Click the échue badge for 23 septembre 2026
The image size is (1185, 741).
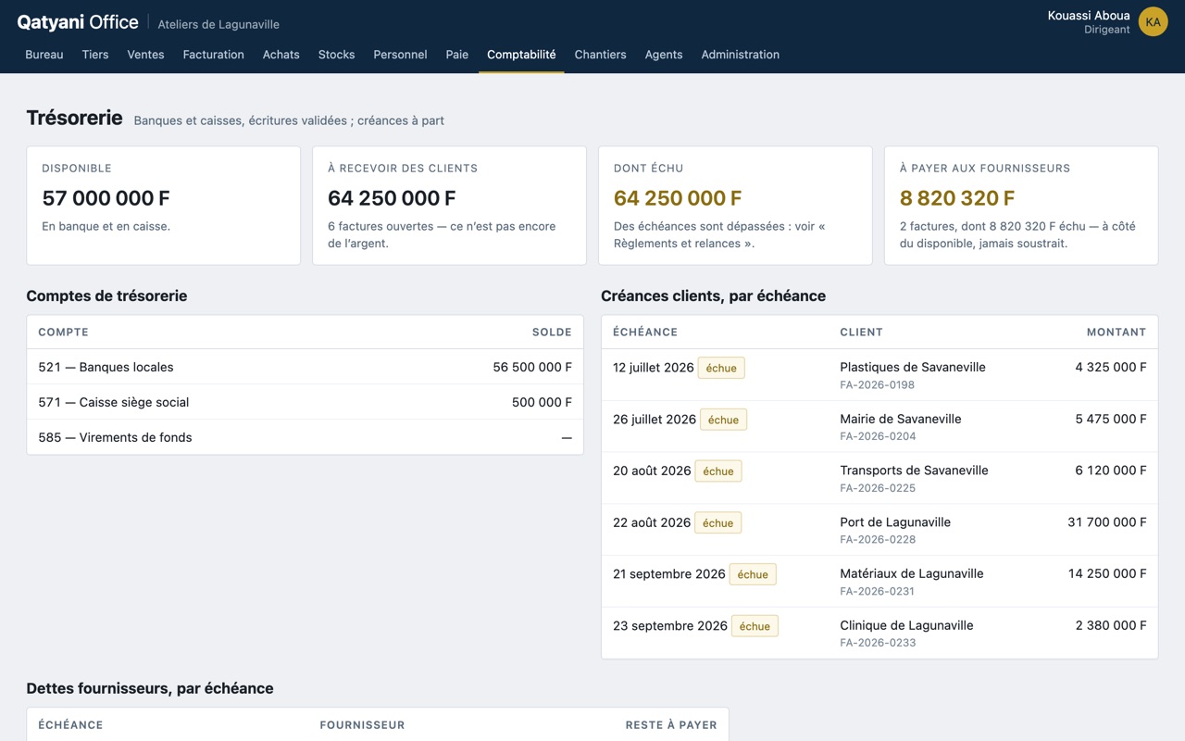(x=755, y=626)
